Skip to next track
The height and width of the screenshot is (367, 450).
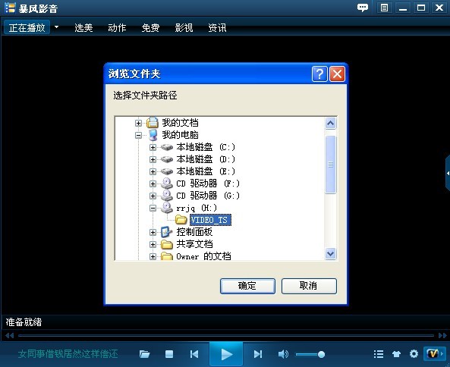pos(258,354)
